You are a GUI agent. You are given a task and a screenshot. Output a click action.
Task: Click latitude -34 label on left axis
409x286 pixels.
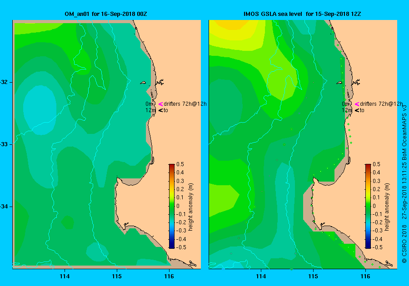(4, 207)
